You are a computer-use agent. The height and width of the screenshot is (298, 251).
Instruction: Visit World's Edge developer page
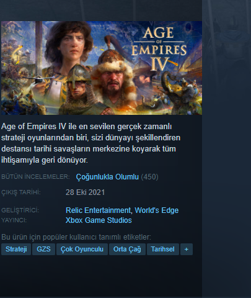pyautogui.click(x=157, y=210)
